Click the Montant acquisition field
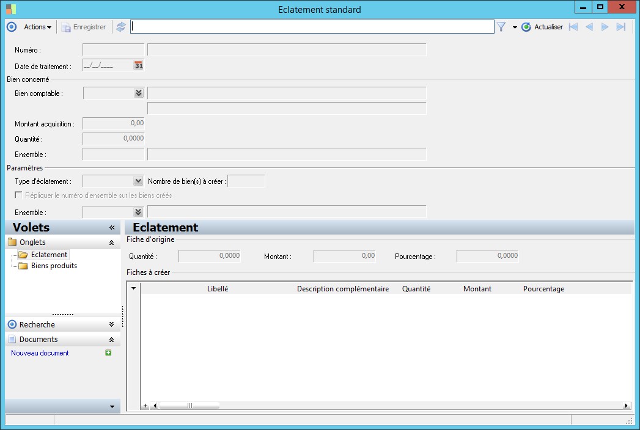The width and height of the screenshot is (640, 430). tap(114, 123)
